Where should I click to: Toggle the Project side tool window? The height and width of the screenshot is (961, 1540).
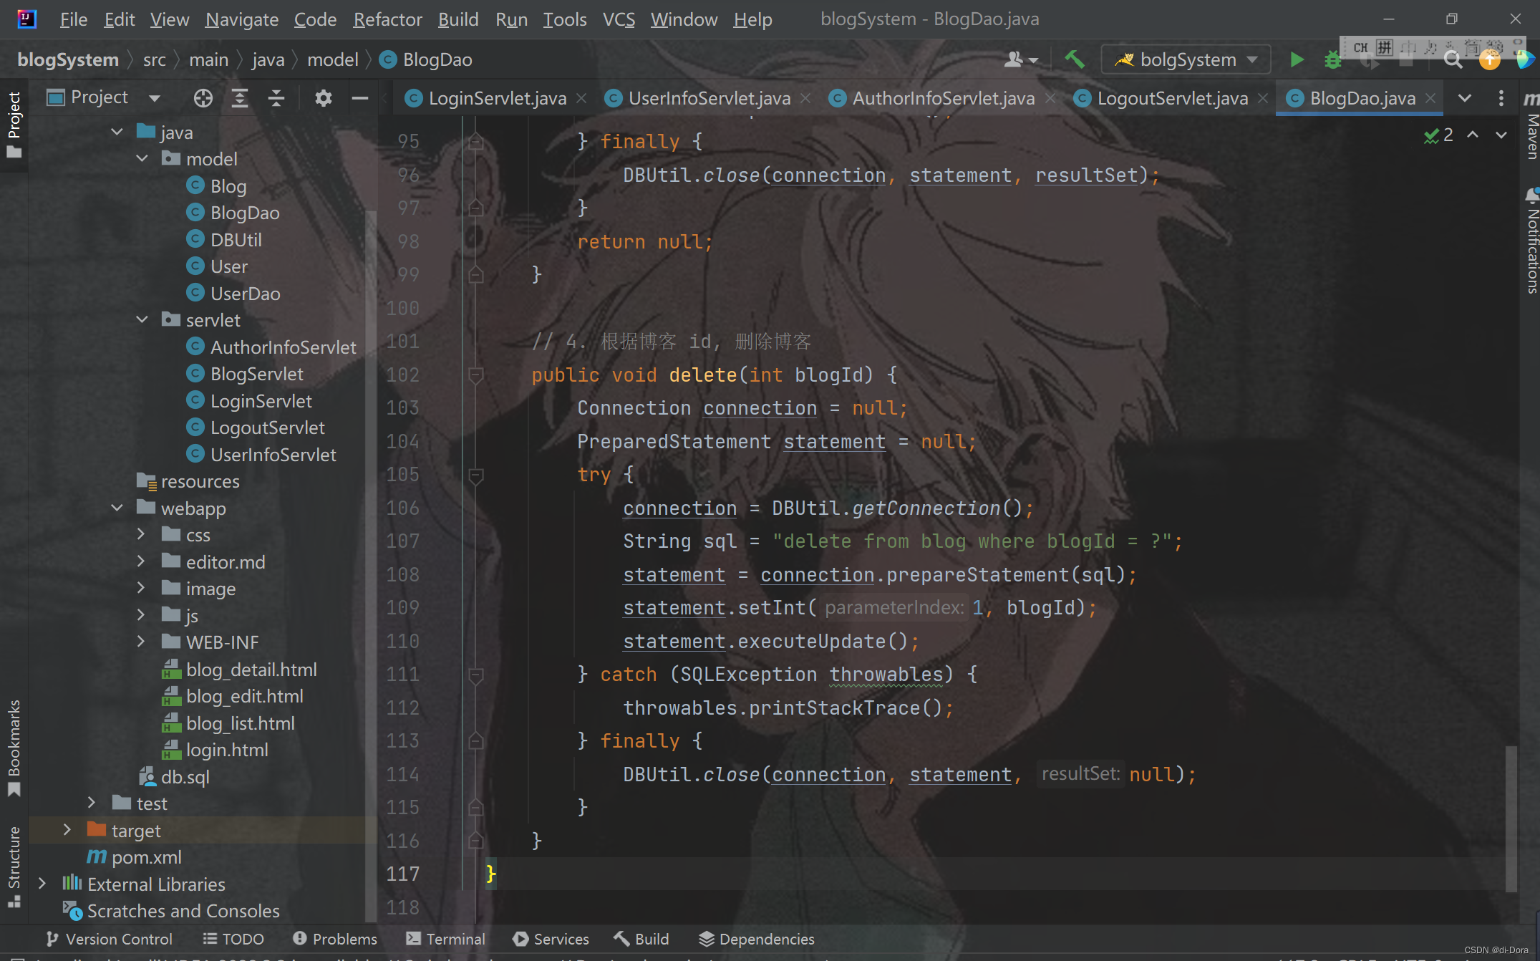click(x=14, y=125)
